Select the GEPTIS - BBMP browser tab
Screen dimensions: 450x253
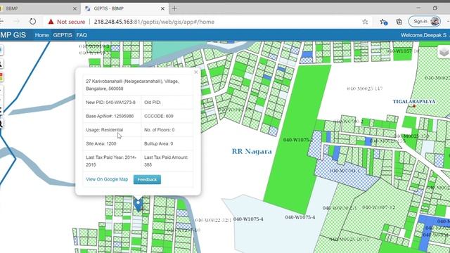(125, 8)
